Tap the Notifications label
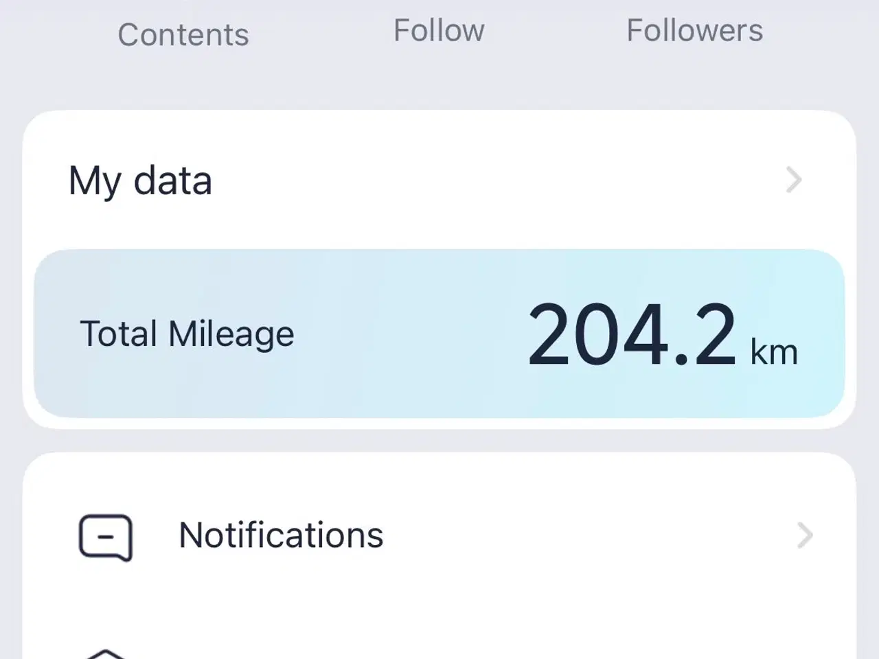Viewport: 879px width, 659px height. click(x=281, y=535)
